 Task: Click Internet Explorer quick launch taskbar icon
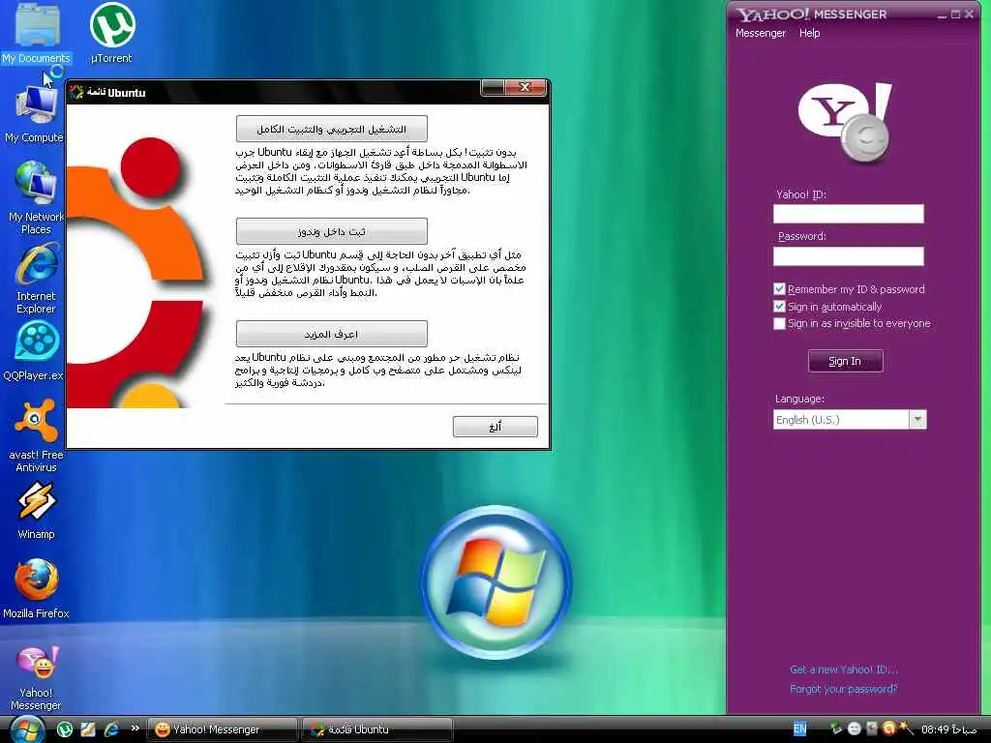pyautogui.click(x=111, y=729)
